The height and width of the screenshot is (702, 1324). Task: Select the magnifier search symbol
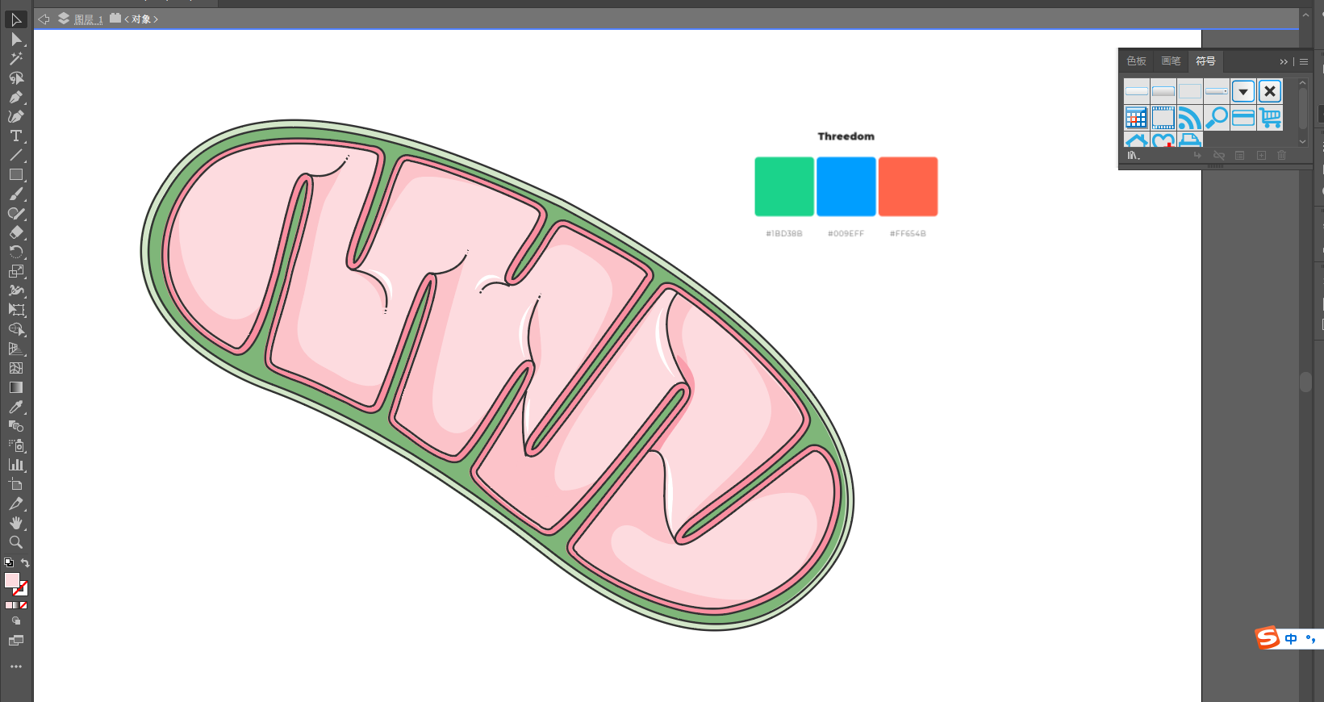click(x=1217, y=118)
